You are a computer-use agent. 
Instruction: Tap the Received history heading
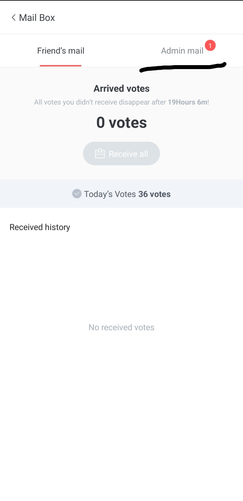tap(40, 227)
